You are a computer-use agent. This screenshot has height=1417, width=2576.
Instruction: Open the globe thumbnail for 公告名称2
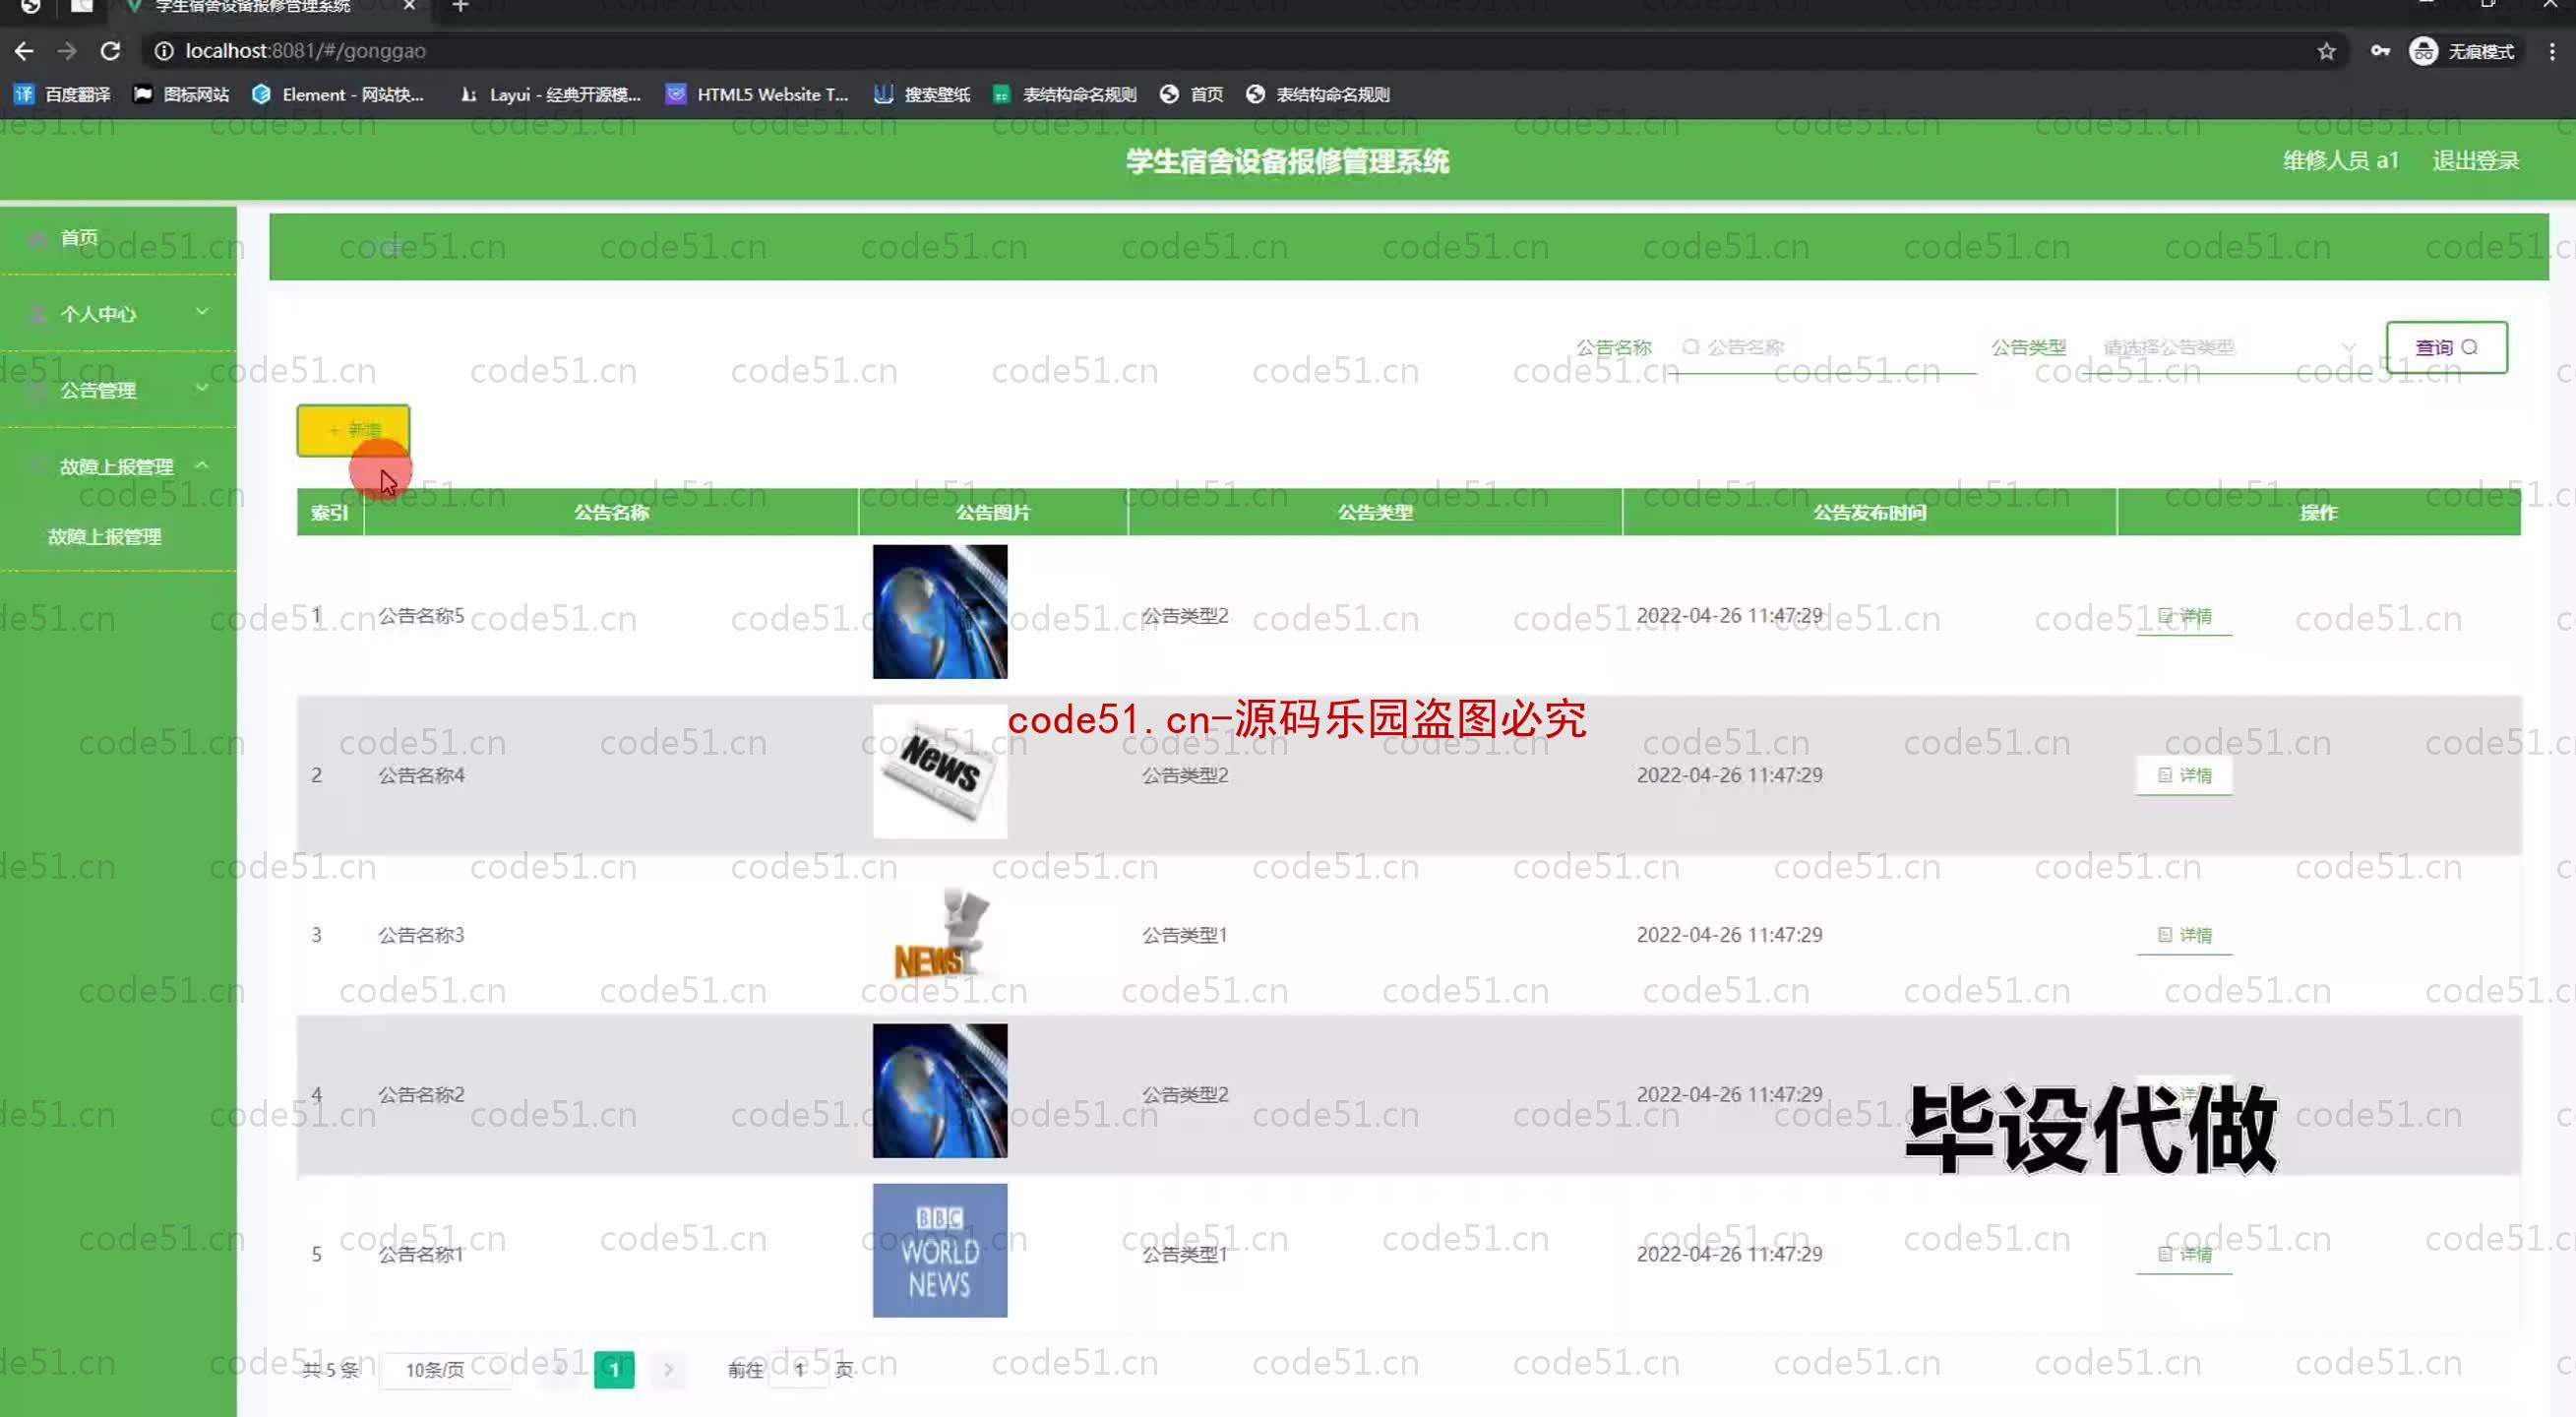pos(940,1091)
